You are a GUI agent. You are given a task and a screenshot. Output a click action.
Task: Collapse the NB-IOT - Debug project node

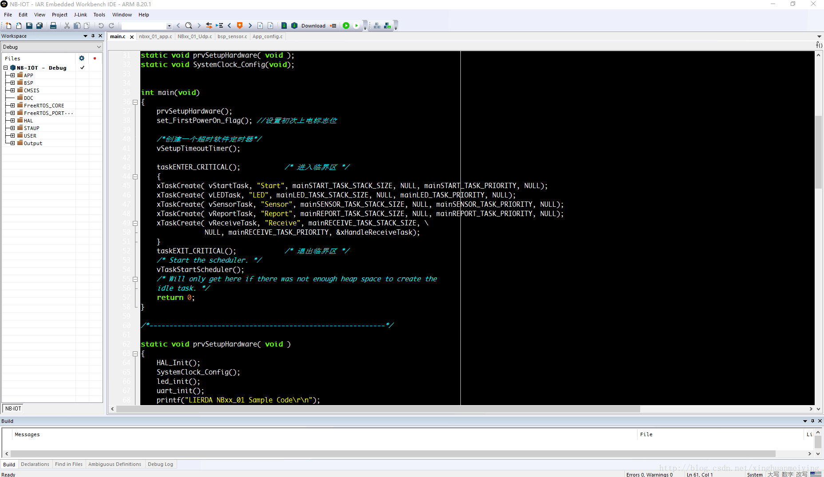click(x=6, y=68)
